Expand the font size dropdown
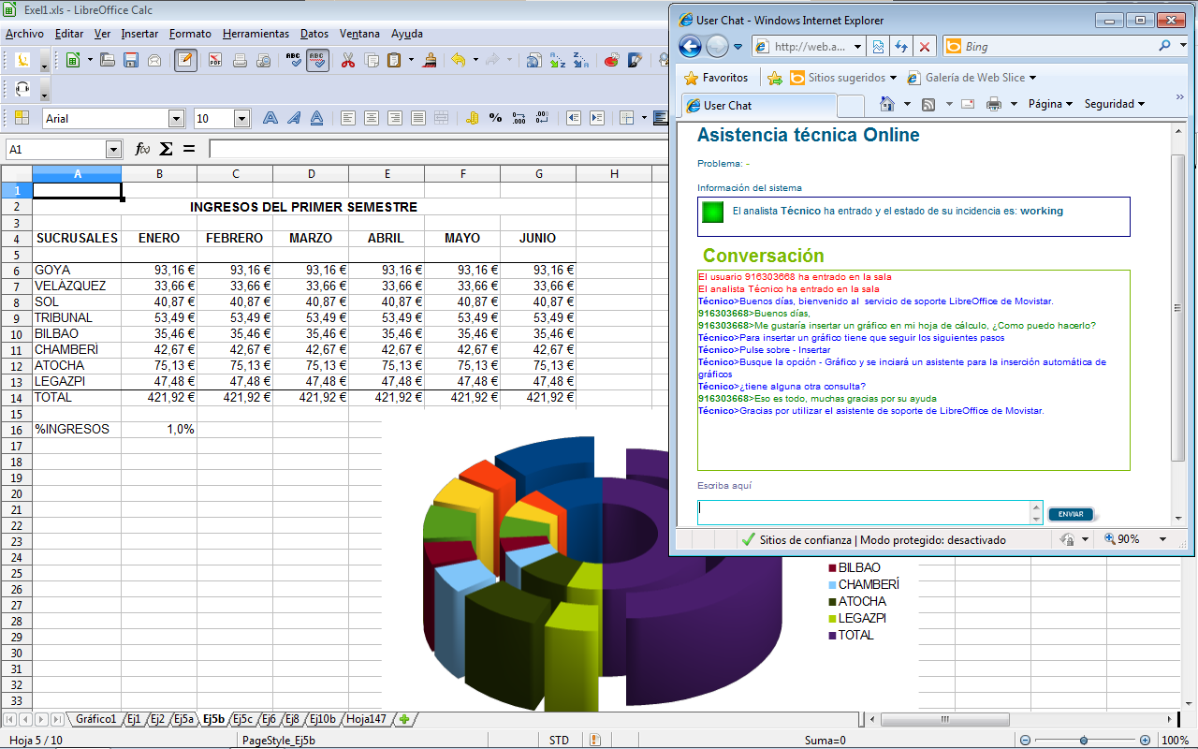 pyautogui.click(x=241, y=119)
